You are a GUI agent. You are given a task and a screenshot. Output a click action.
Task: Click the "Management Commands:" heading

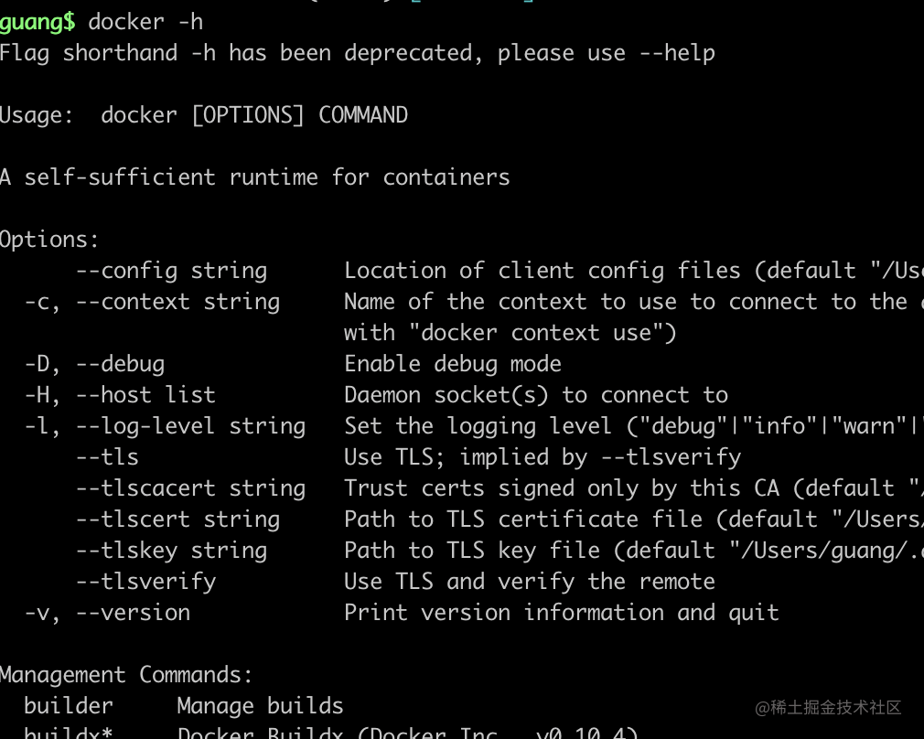coord(126,675)
